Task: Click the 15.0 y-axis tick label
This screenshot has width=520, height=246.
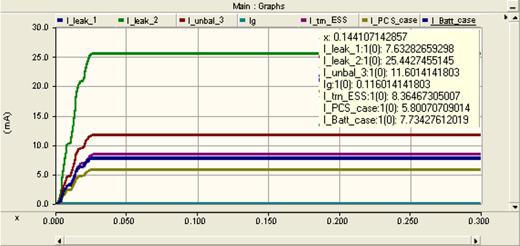Action: (40, 116)
